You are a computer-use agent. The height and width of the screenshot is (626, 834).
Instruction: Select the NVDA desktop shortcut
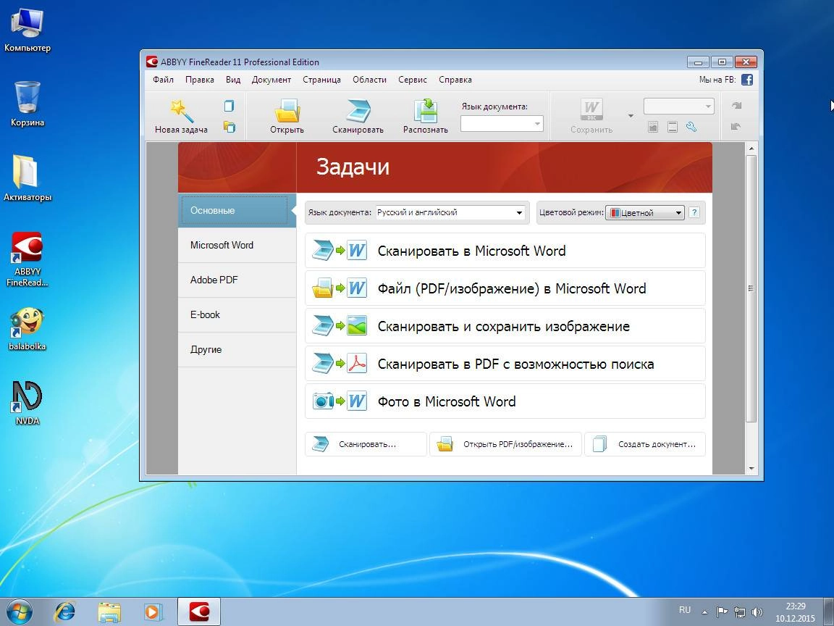click(27, 403)
